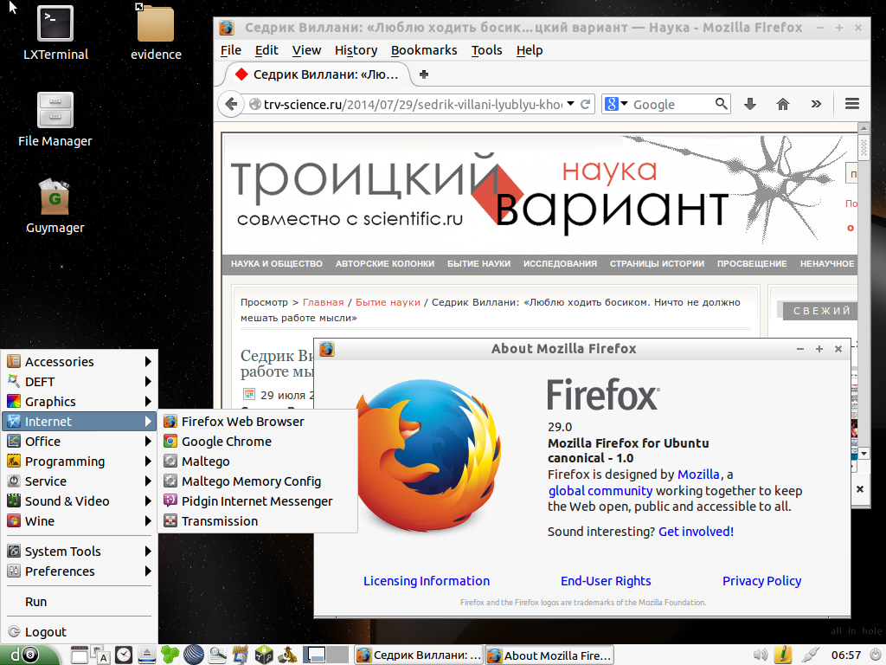Screen dimensions: 886x665
Task: Open the Firefox File menu
Action: (x=230, y=50)
